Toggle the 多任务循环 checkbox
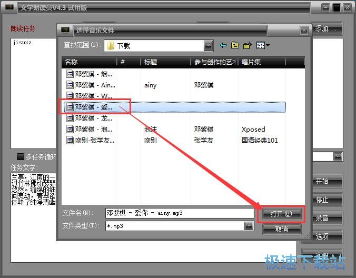This screenshot has width=356, height=278. [21, 156]
